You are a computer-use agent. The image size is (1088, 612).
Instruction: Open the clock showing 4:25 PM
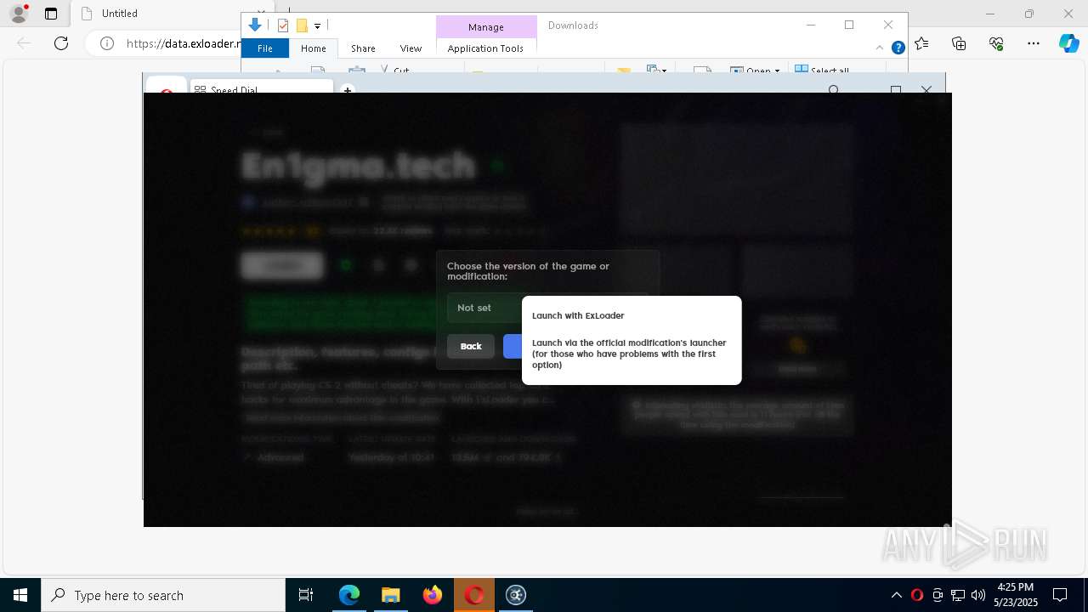click(1016, 595)
